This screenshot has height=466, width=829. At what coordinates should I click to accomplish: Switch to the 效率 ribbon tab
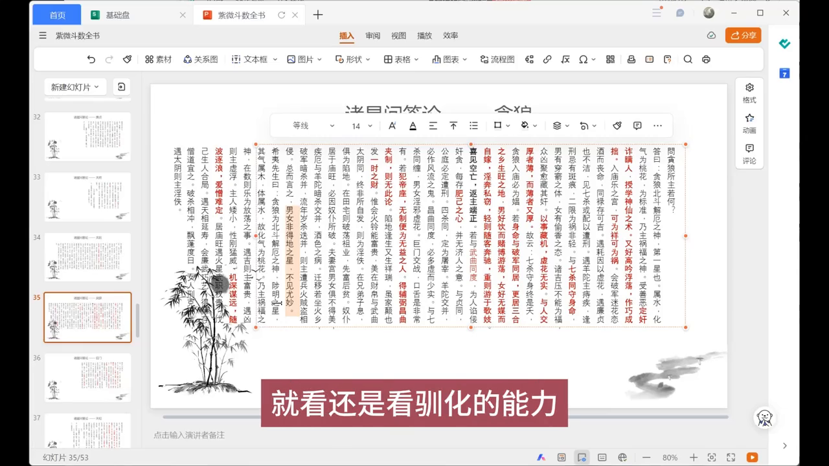pyautogui.click(x=451, y=36)
